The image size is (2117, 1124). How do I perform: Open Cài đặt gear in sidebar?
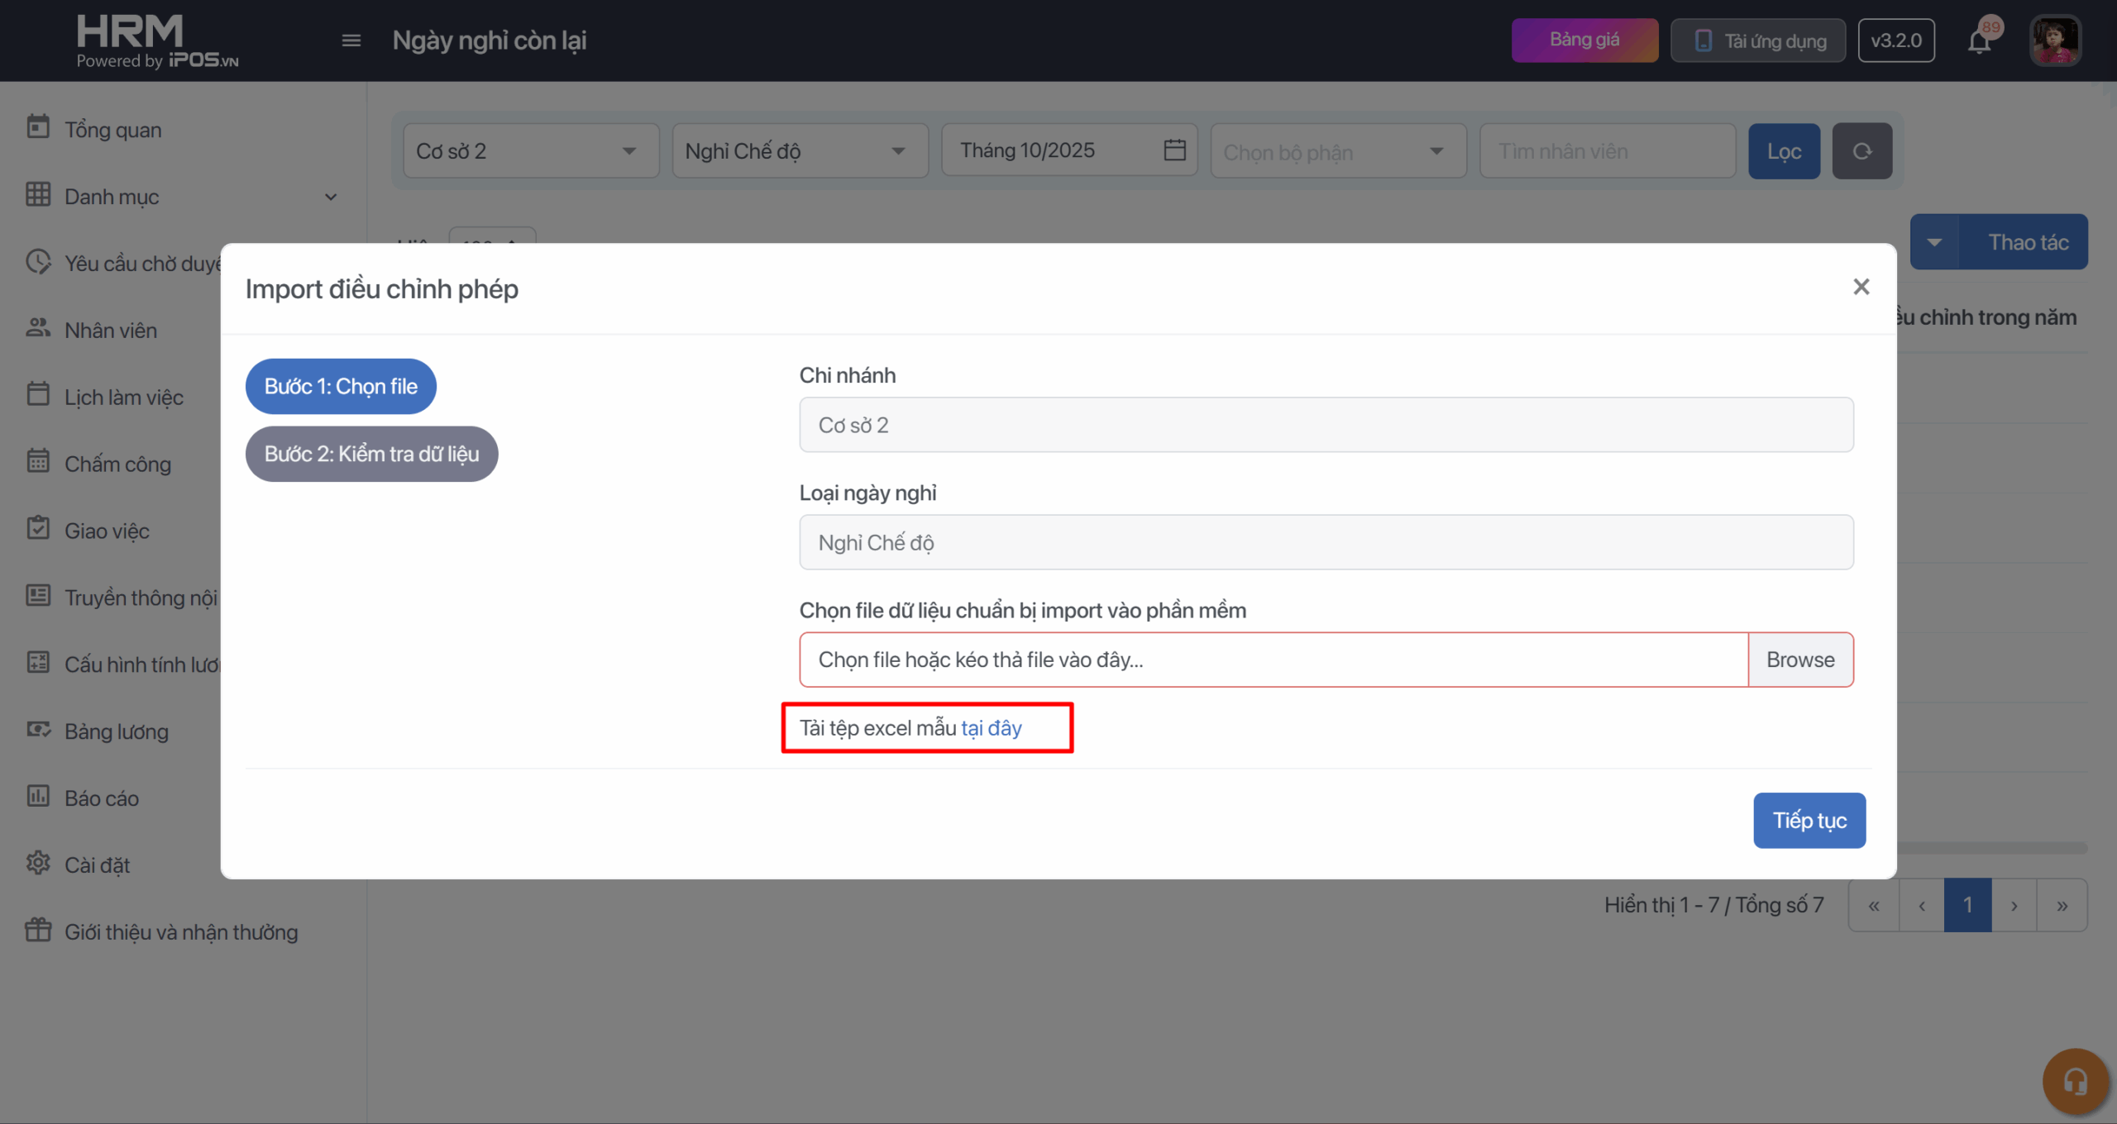(x=97, y=864)
